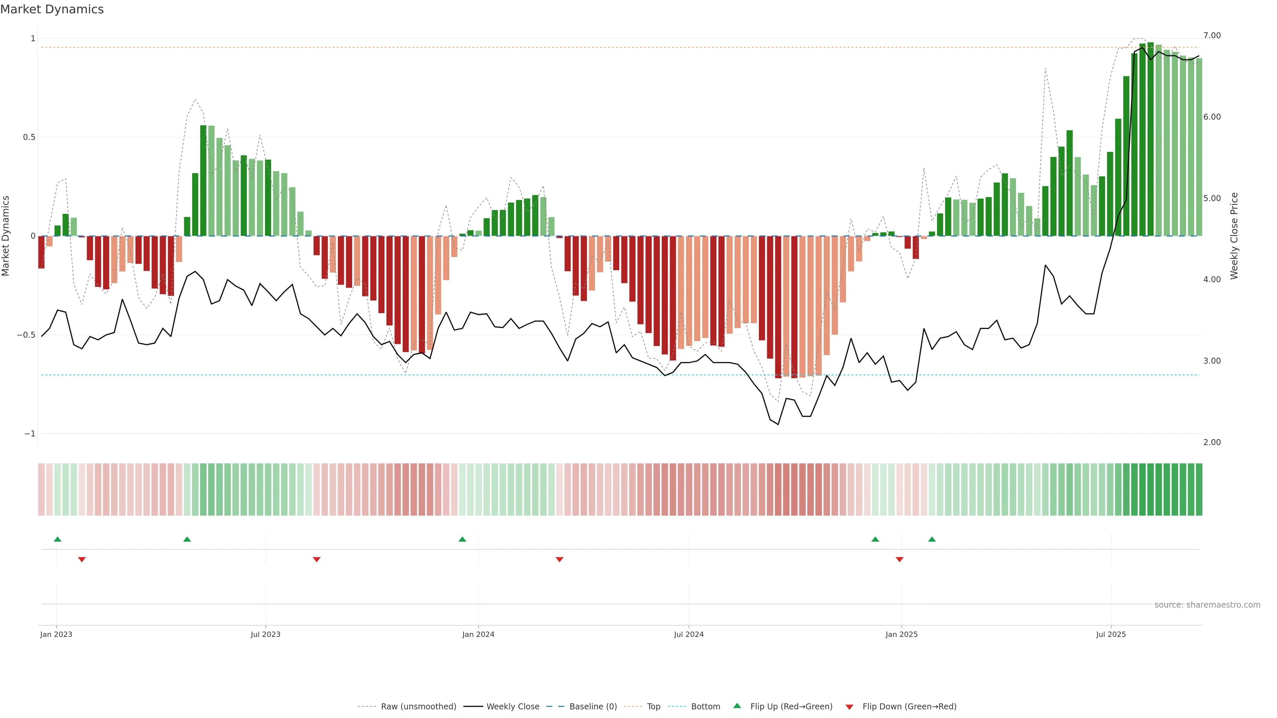Click the red flip-down marker after Jul 2023

pos(317,559)
